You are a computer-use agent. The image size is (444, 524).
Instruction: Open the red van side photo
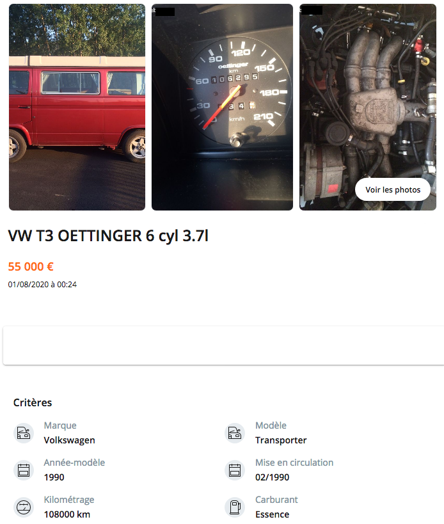(77, 107)
